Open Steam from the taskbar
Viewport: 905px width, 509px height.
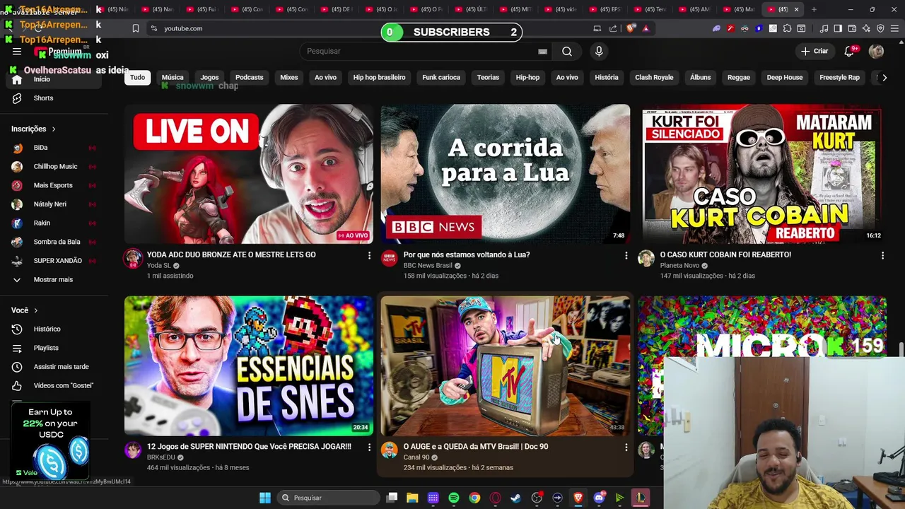[516, 498]
